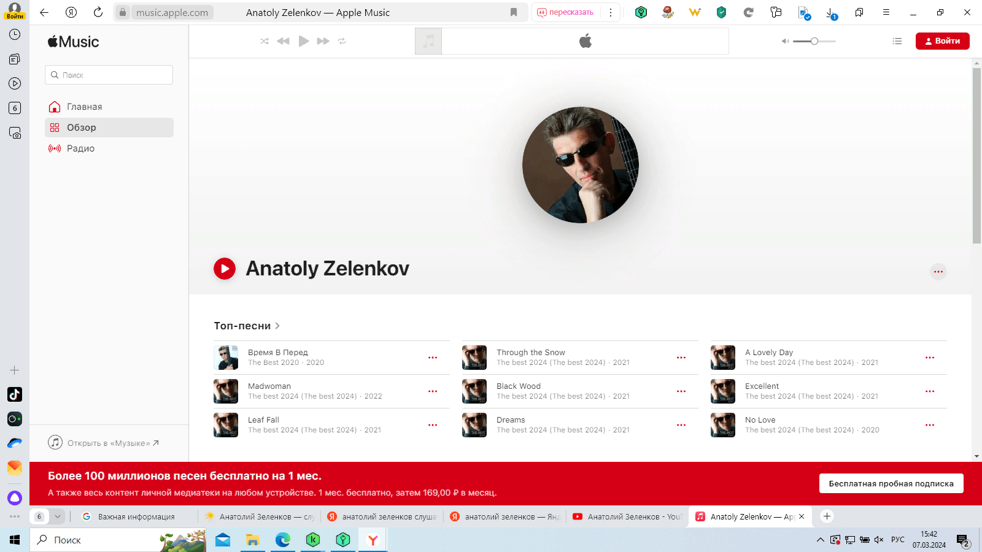Open File Explorer from the taskbar
The image size is (982, 552).
[252, 540]
